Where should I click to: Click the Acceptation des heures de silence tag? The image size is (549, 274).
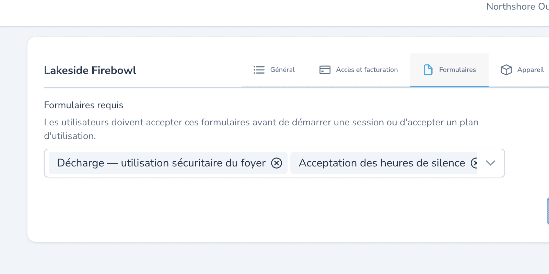[x=382, y=163]
